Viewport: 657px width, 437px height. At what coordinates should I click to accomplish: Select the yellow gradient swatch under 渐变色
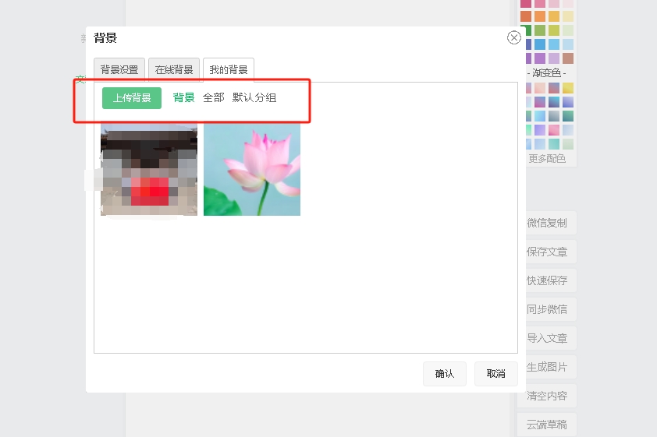click(568, 88)
